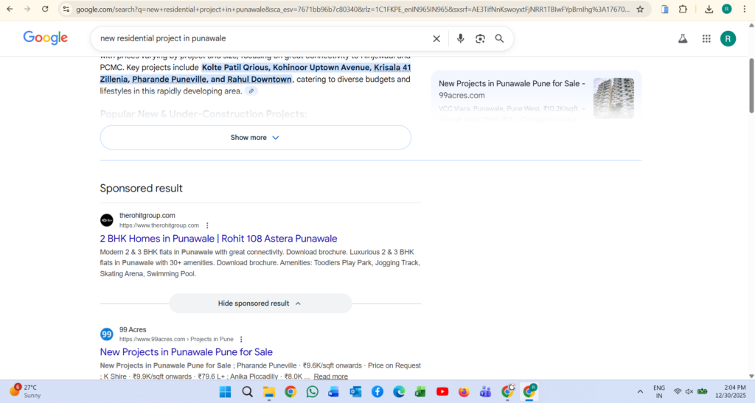Open Google Lens image search

(480, 38)
